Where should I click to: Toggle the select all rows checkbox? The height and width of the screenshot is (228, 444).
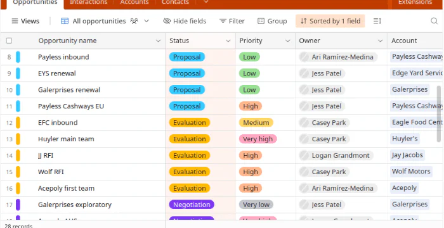[9, 41]
